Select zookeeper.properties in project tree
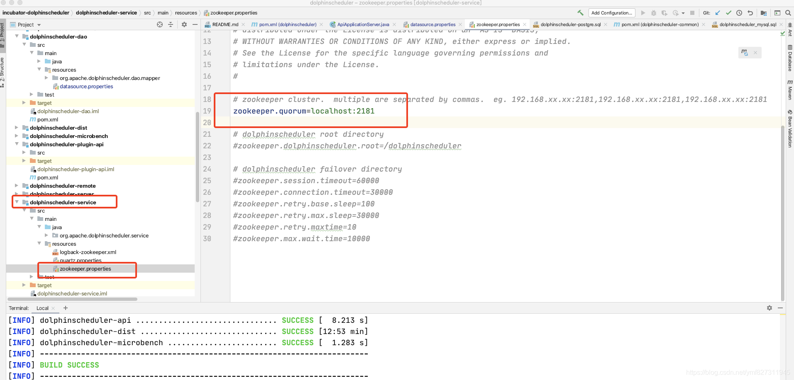794x380 pixels. coord(86,269)
